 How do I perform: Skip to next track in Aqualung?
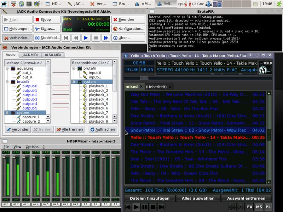coord(161,207)
